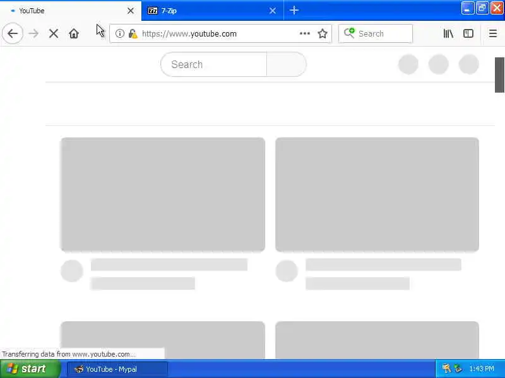The height and width of the screenshot is (378, 505).
Task: Select YouTube - Mypal taskbar button
Action: (117, 369)
